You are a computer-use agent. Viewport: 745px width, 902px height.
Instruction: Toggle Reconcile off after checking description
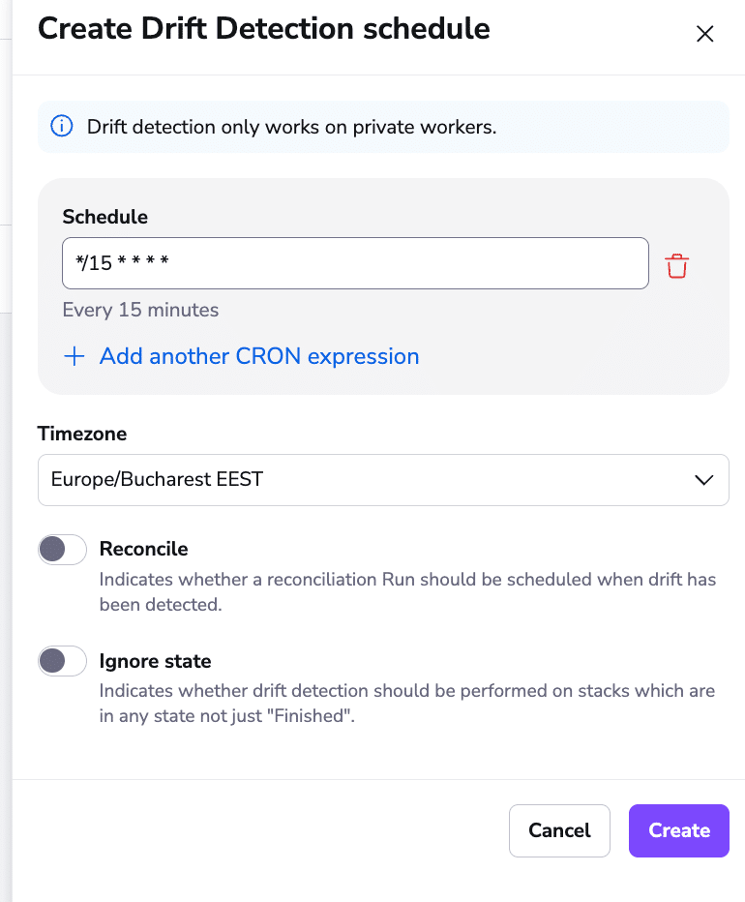[62, 549]
